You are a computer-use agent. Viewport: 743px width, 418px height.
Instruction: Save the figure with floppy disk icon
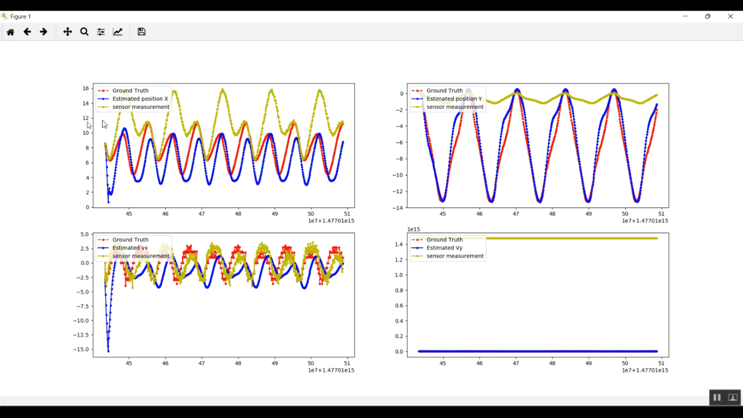(142, 32)
